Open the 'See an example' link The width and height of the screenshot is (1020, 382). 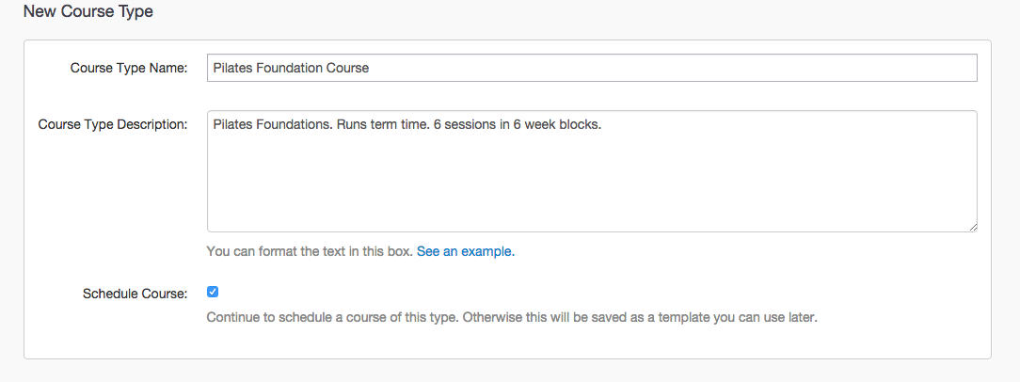point(465,252)
